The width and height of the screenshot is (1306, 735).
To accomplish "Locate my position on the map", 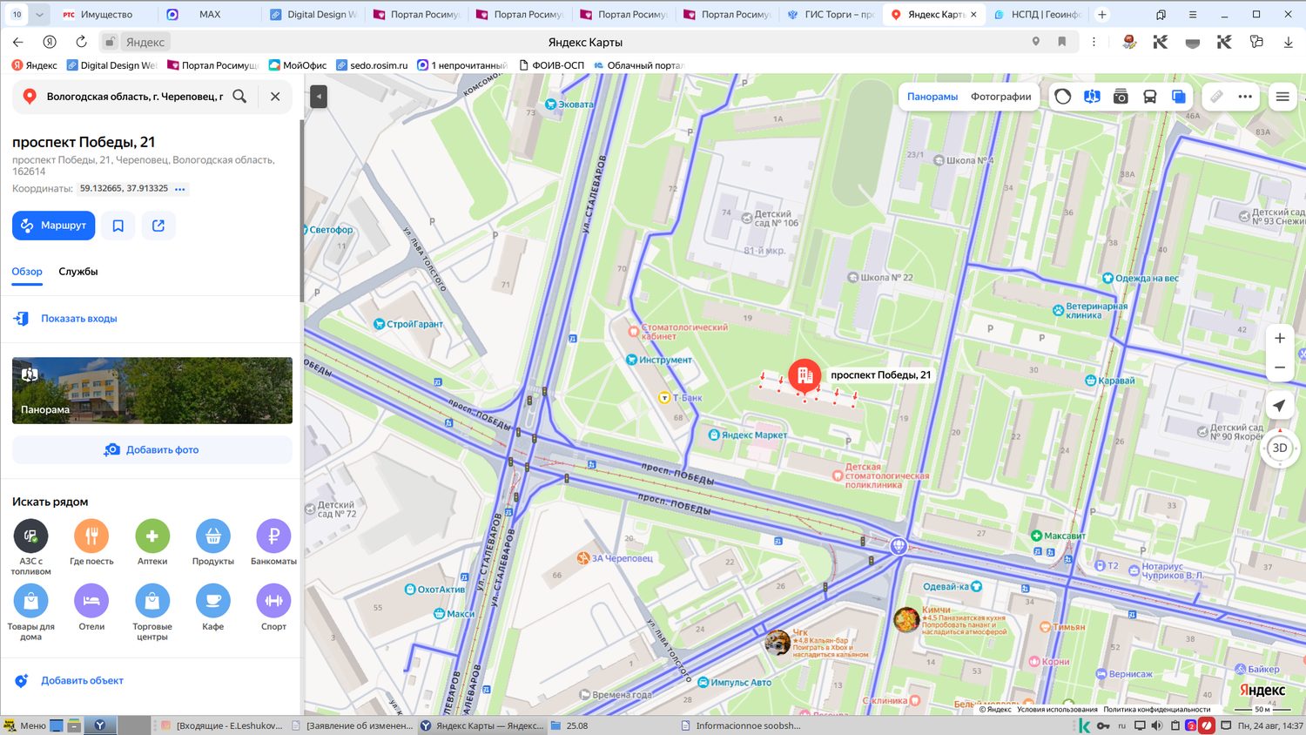I will pos(1279,406).
